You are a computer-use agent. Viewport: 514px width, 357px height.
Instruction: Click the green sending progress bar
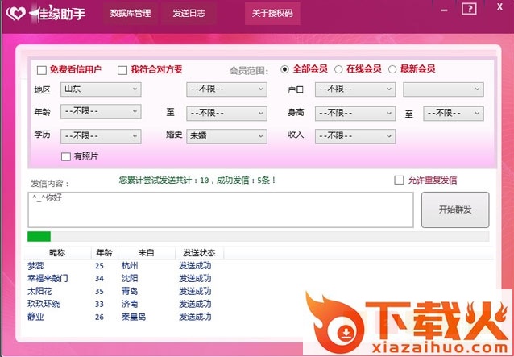tap(259, 236)
